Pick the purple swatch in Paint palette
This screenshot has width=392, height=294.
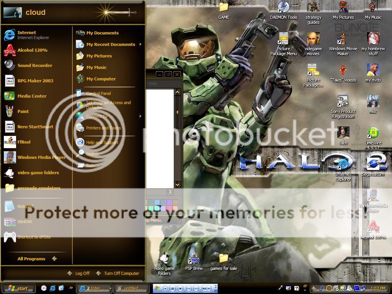tap(169, 202)
